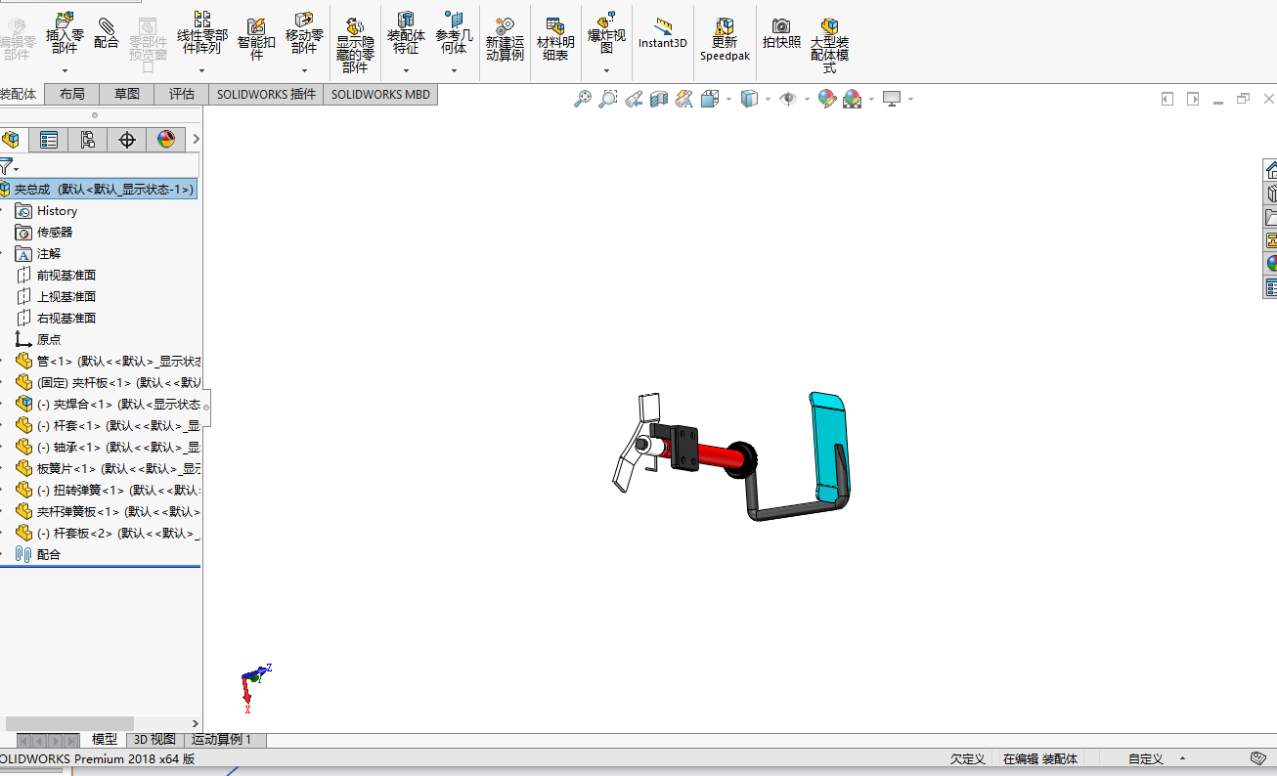Switch to the 模型 bottom tab
Screen dimensions: 1277x776
pyautogui.click(x=105, y=740)
